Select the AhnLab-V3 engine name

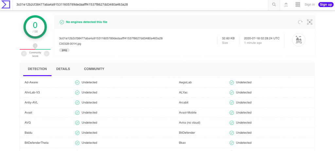[x=32, y=92]
